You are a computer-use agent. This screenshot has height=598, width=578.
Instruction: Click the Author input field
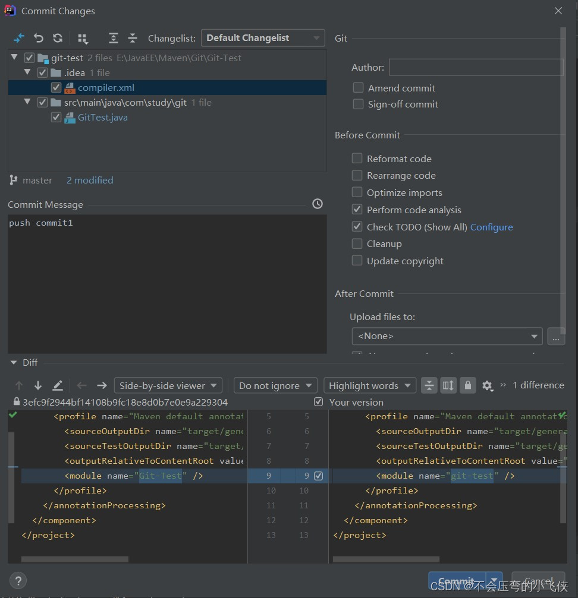click(476, 67)
